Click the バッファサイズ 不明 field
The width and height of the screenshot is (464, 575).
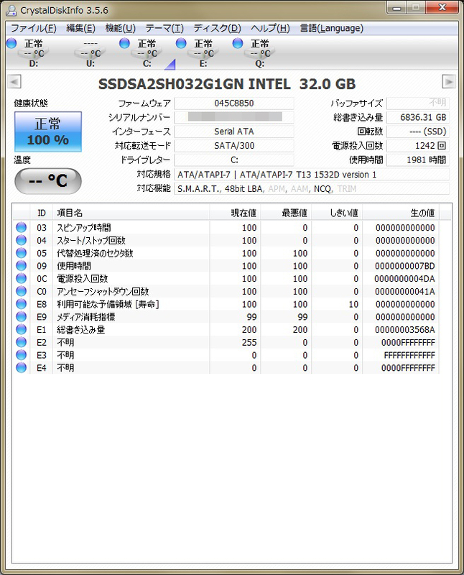pyautogui.click(x=418, y=103)
